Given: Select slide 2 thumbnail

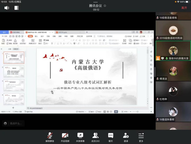Looking at the screenshot, I should [14, 71].
